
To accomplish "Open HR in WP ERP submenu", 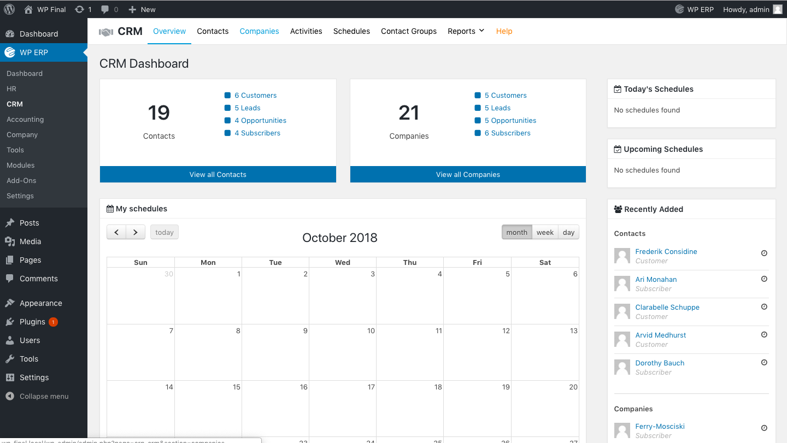I will [x=11, y=88].
